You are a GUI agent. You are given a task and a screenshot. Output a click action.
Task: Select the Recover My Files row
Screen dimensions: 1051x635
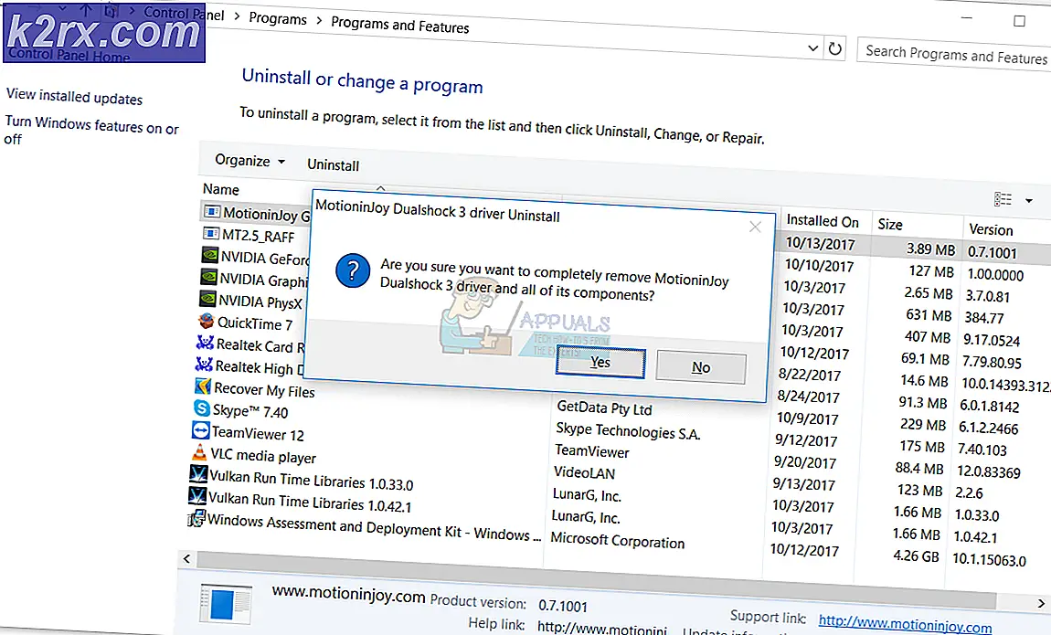tap(264, 390)
